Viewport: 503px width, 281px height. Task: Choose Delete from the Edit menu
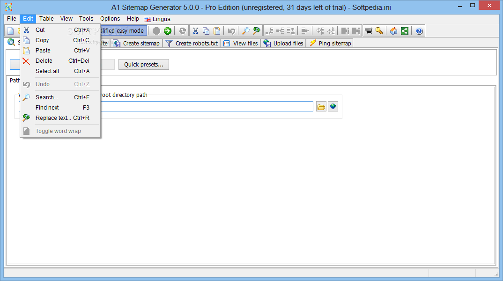[x=60, y=60]
